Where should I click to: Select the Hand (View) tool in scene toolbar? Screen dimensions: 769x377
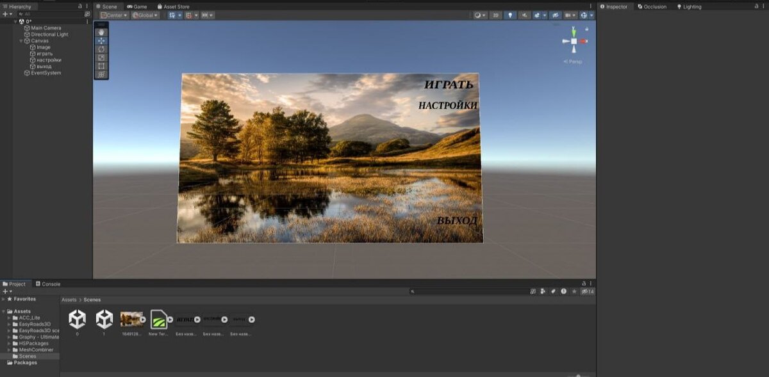point(101,32)
